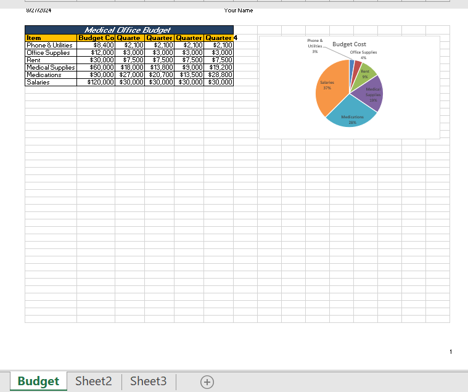Select the Phone & Utilities row label
Image resolution: width=468 pixels, height=392 pixels.
point(51,46)
